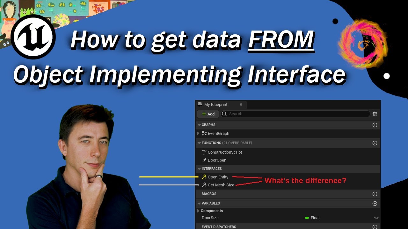Expand the Components category
The height and width of the screenshot is (229, 408).
[x=198, y=211]
